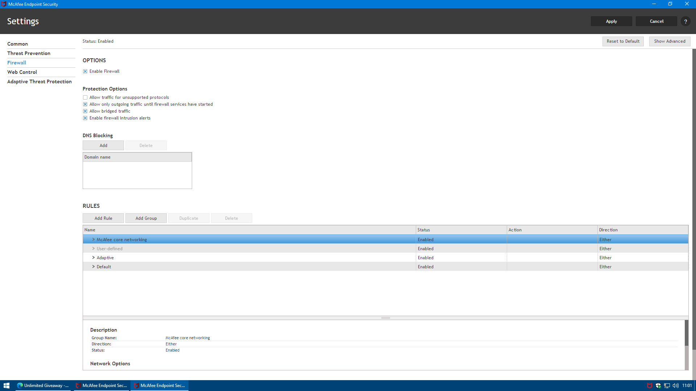This screenshot has height=391, width=696.
Task: Click the network status tray icon
Action: 667,386
